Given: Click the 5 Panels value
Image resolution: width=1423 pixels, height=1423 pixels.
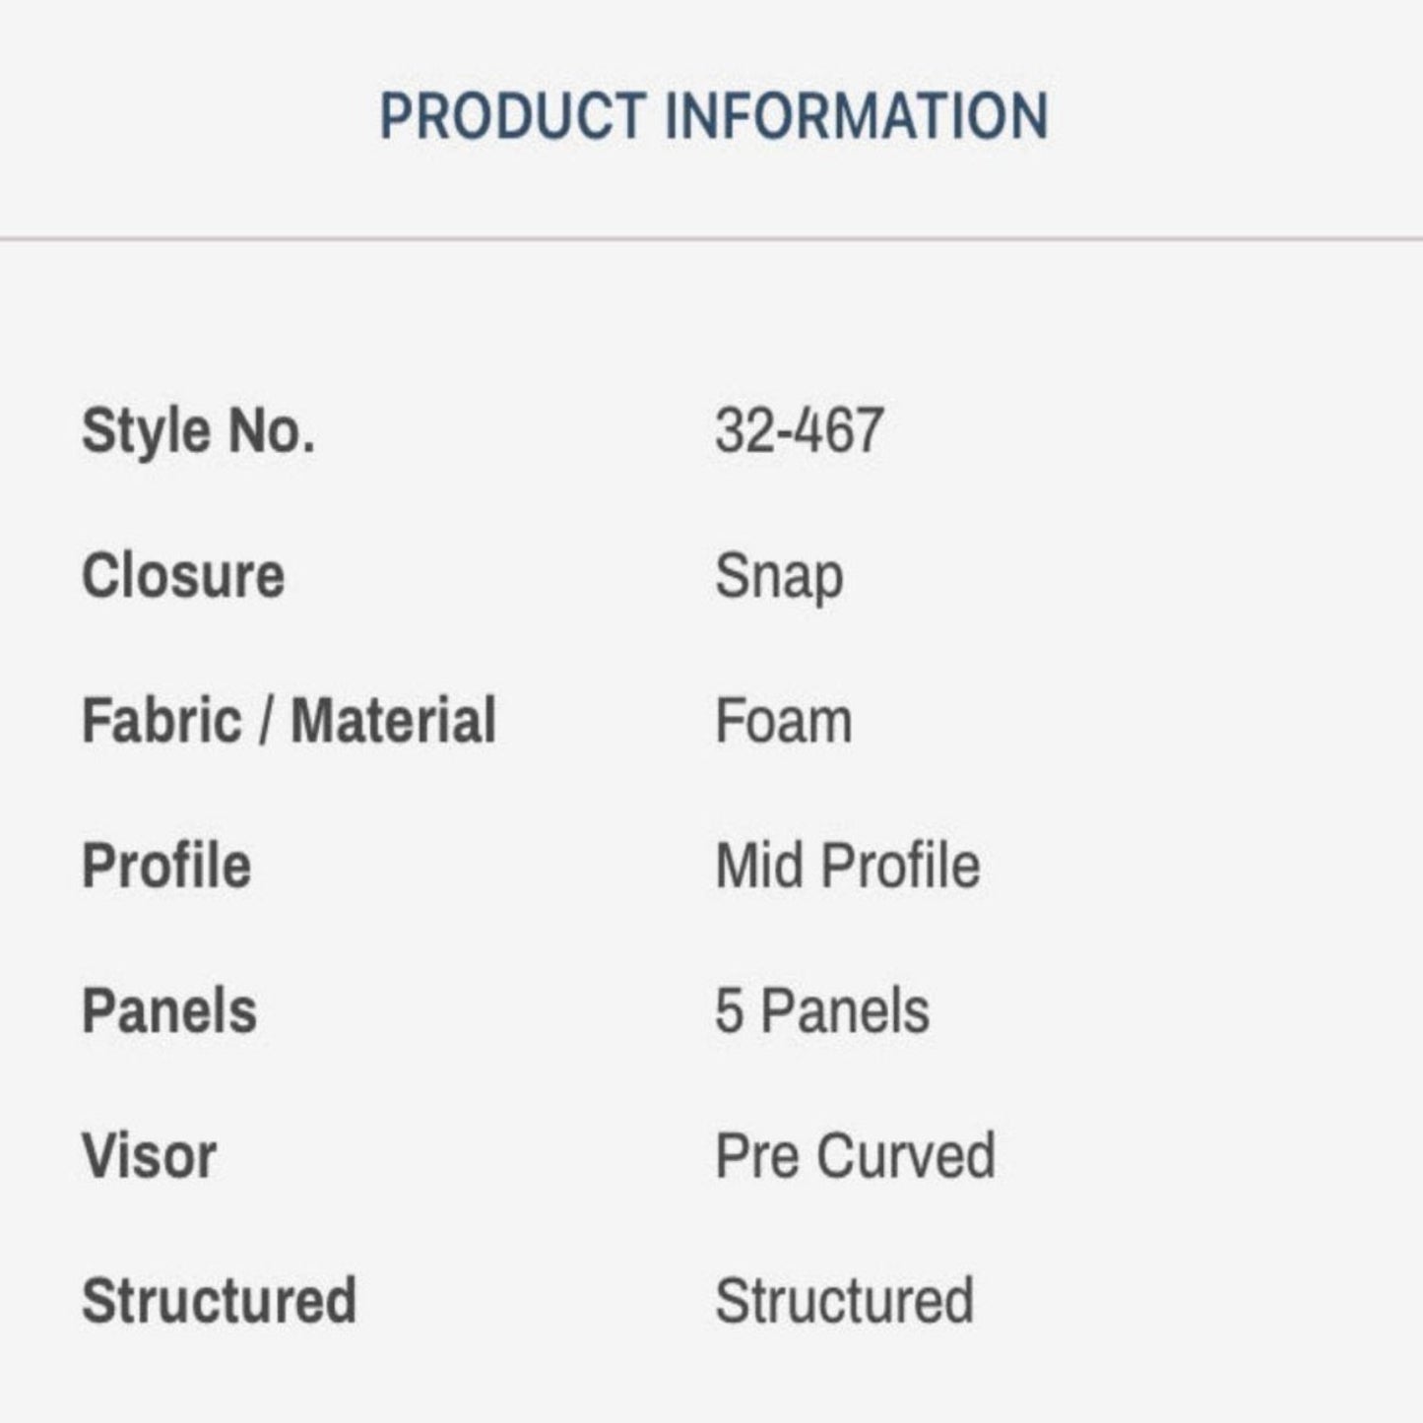Looking at the screenshot, I should tap(821, 1011).
